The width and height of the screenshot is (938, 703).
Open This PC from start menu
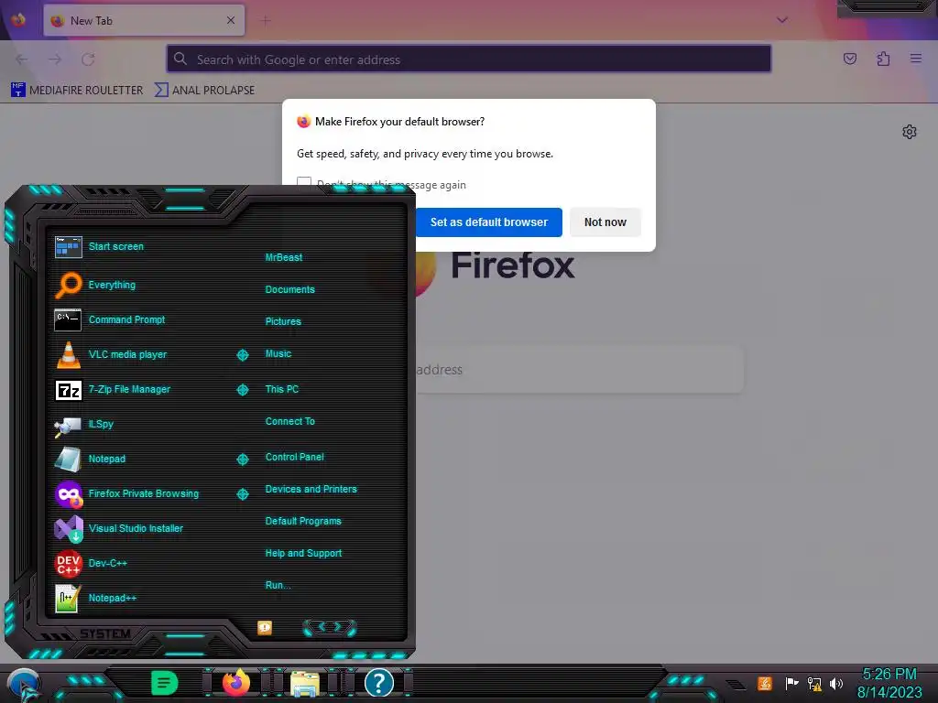click(x=282, y=389)
